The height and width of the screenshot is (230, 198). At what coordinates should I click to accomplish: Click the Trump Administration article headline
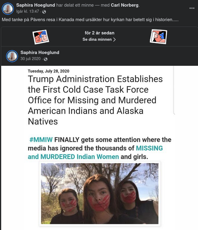click(x=95, y=100)
